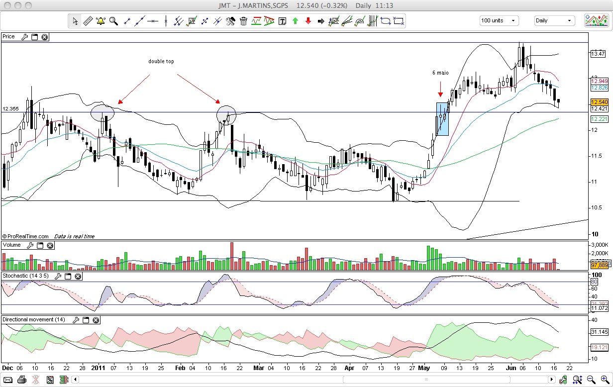Viewport: 613px width, 387px height.
Task: Select the ruler measurement tool
Action: (88, 21)
